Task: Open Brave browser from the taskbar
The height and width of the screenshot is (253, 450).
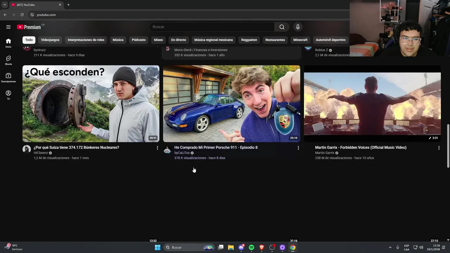Action: pos(262,247)
